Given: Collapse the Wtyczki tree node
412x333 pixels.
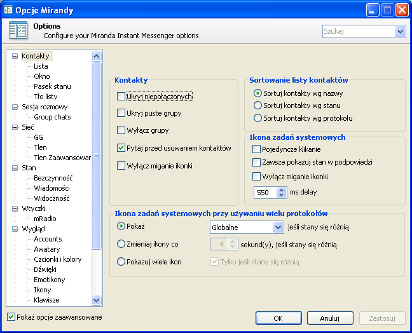Looking at the screenshot, I should point(15,209).
